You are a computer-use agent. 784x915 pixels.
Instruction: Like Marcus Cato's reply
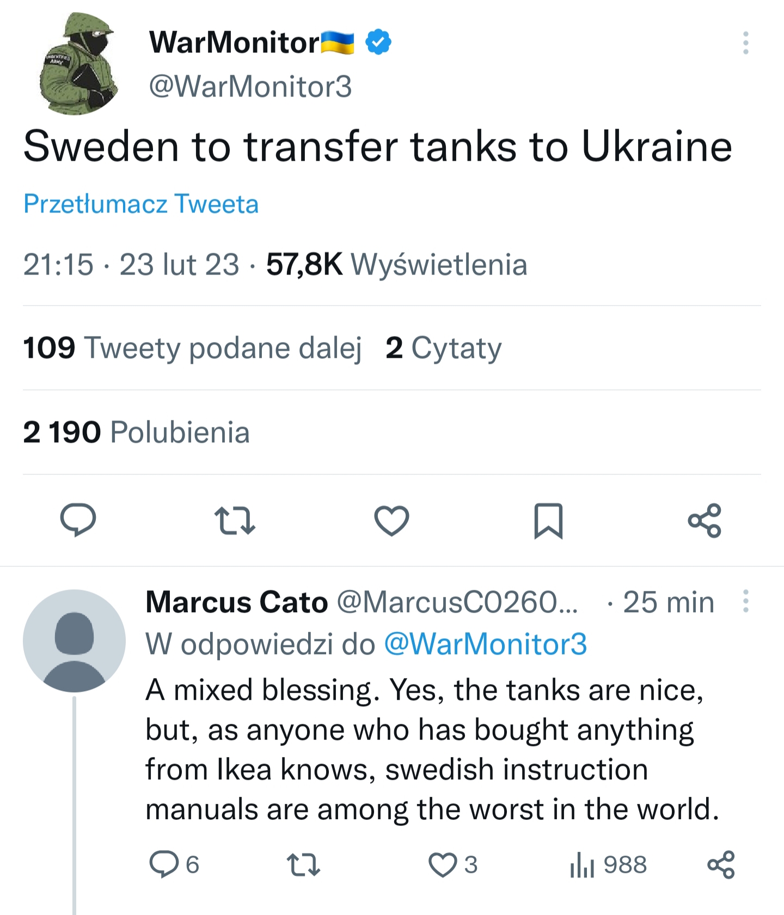tap(443, 864)
